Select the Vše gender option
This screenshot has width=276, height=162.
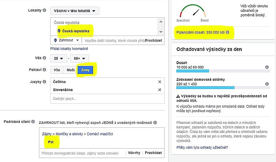57,70
